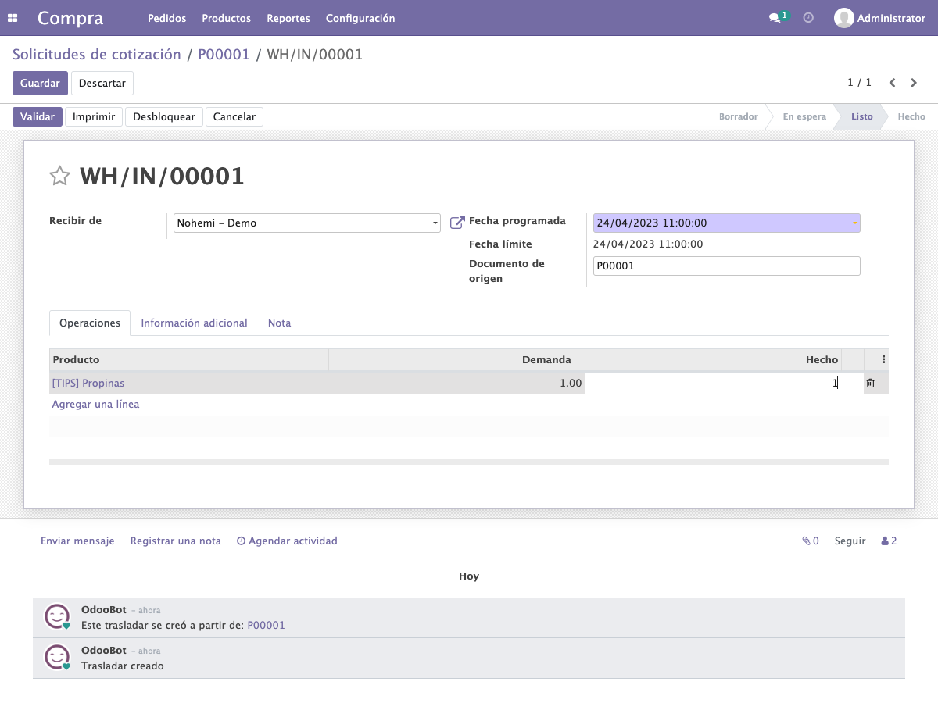Click Agendar actividad
This screenshot has width=938, height=703.
[x=287, y=541]
